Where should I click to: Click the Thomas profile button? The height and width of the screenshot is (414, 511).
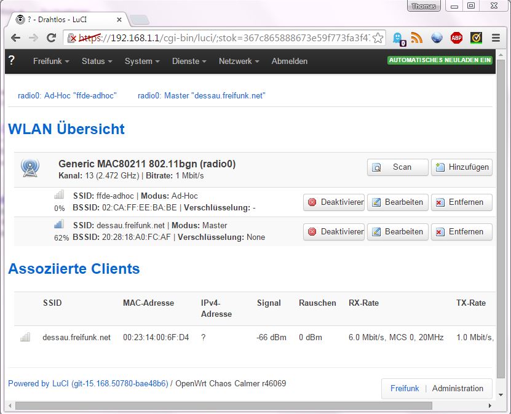tap(424, 6)
